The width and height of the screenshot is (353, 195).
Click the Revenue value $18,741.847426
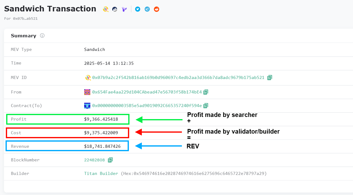[x=102, y=146]
